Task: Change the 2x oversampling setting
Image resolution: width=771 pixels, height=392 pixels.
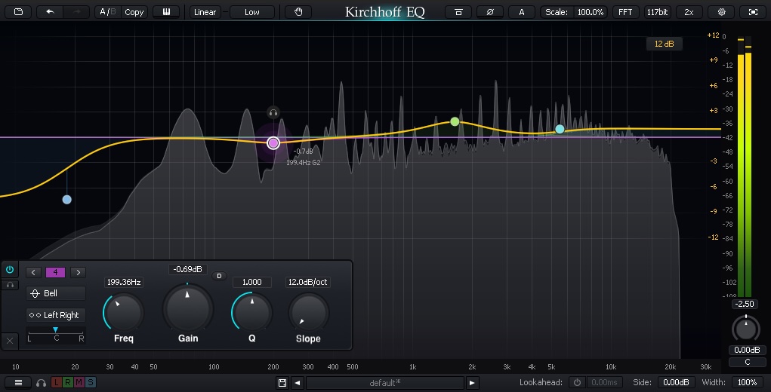Action: [x=689, y=12]
